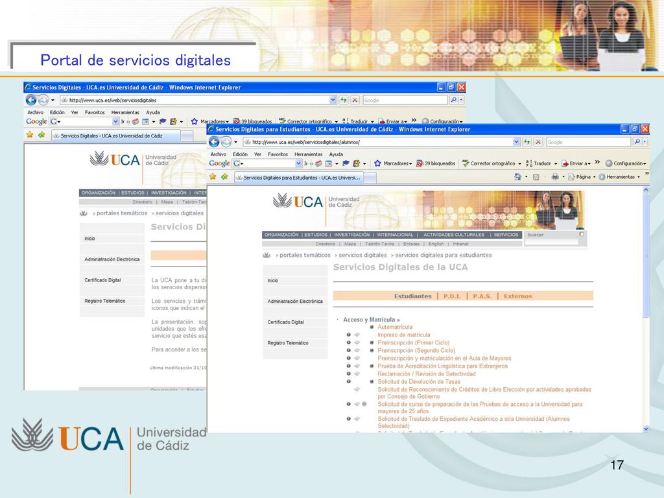This screenshot has width=664, height=498.
Task: Click ACTIVIDADES CULTURALES in front page navigation bar
Action: (453, 235)
